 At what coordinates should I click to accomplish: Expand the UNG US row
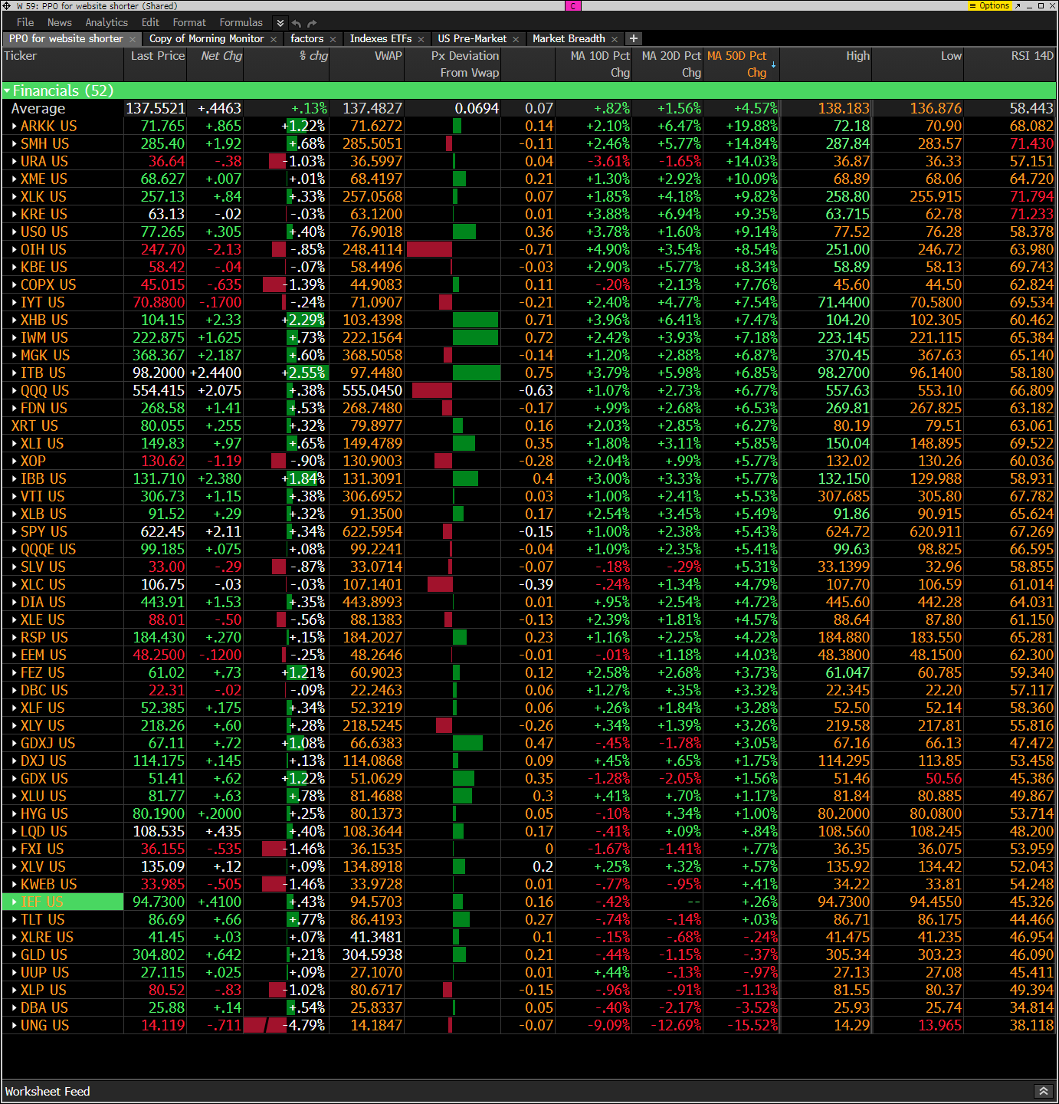(x=15, y=1026)
